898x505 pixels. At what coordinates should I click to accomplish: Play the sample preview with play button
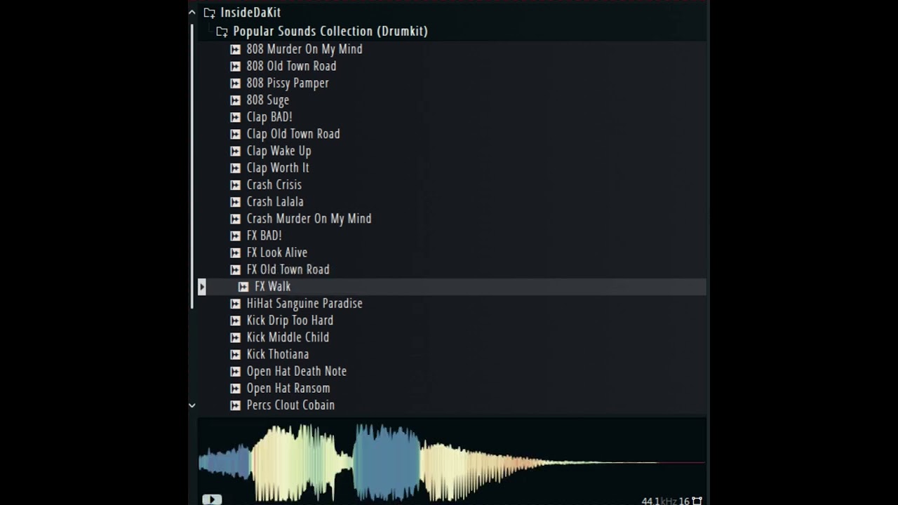[x=212, y=499]
